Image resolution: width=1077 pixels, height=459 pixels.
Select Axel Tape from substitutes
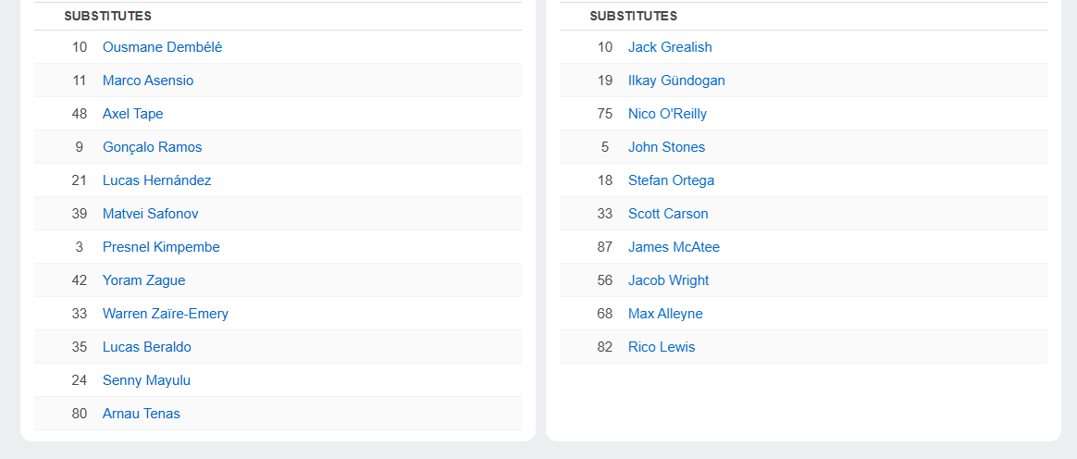(132, 114)
